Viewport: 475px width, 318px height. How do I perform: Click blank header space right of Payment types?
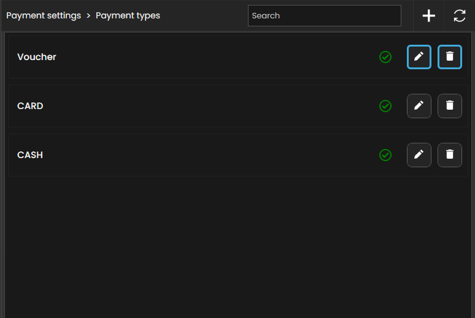tap(203, 16)
